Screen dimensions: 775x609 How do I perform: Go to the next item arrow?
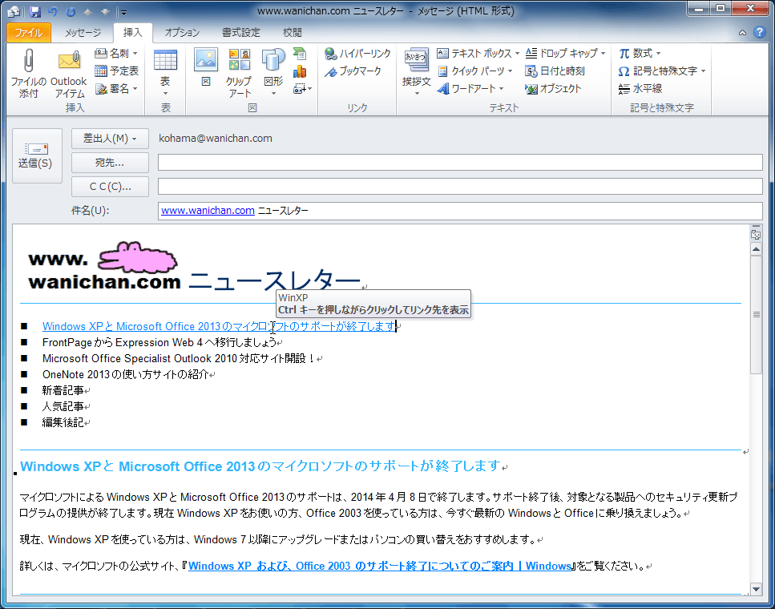pyautogui.click(x=105, y=11)
